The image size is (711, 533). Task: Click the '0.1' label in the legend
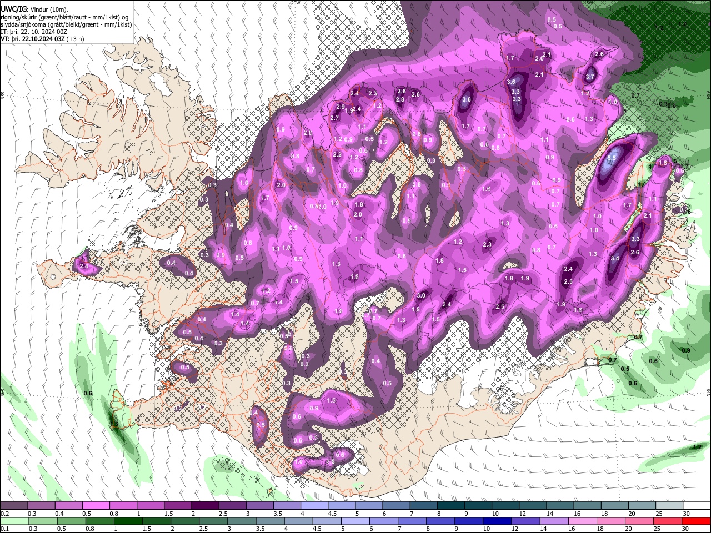4,529
